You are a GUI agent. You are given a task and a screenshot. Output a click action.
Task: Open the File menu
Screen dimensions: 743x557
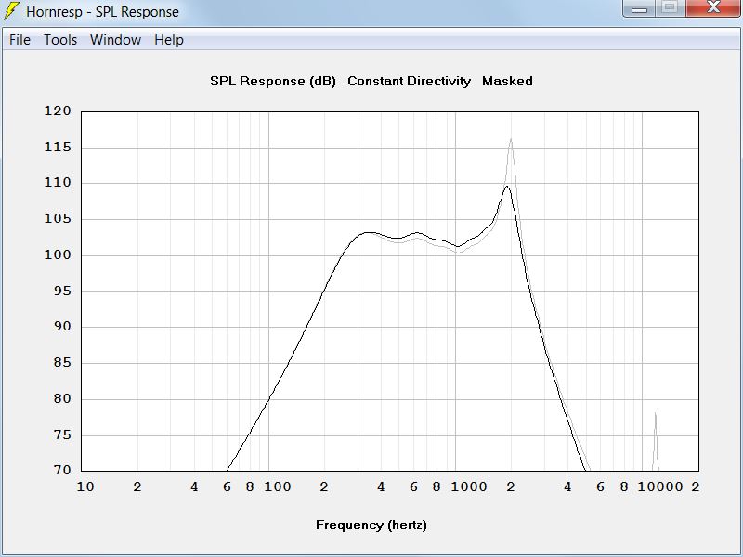tap(20, 40)
